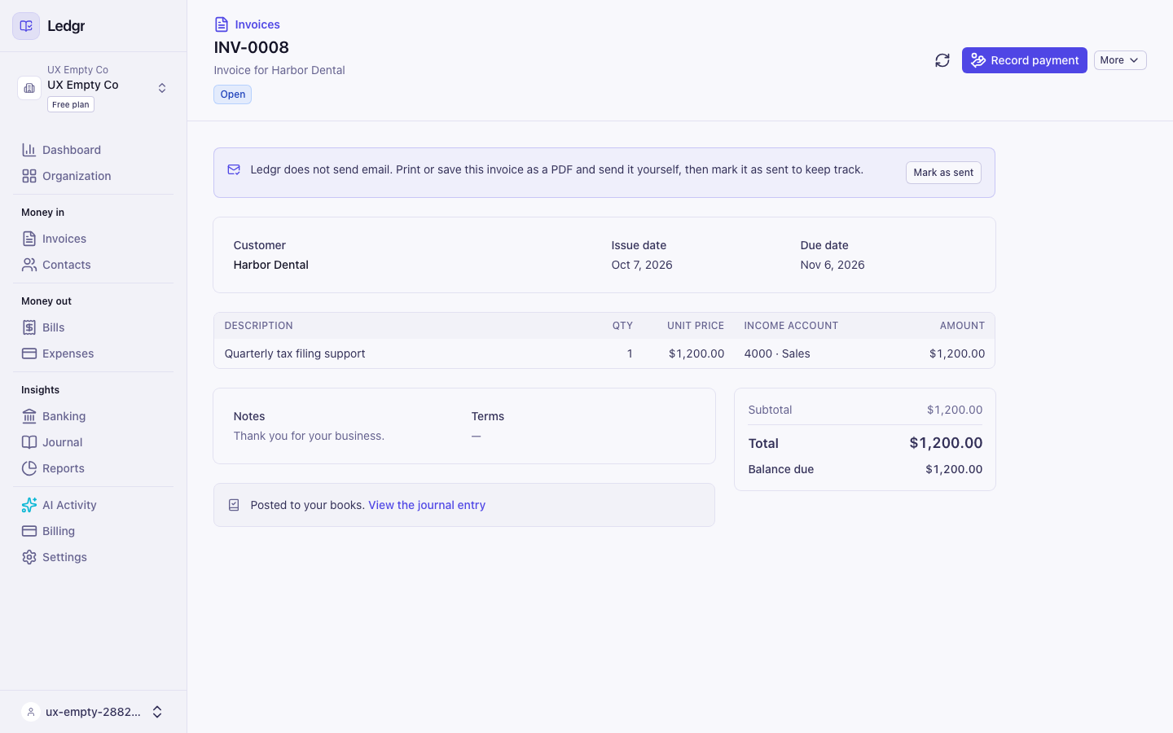
Task: Click the Billing credit card icon
Action: pos(29,531)
